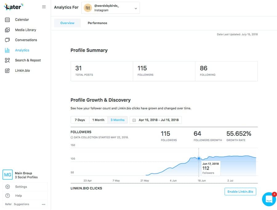Viewport: 277px width, 210px height.
Task: Click the Analytics bar chart icon
Action: point(7,50)
